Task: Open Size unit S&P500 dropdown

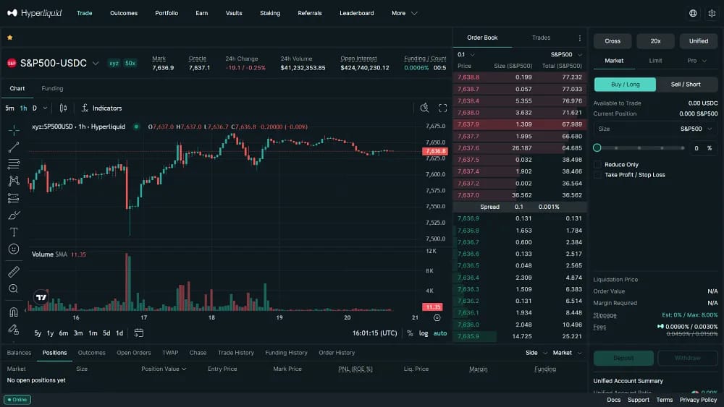Action: point(696,129)
